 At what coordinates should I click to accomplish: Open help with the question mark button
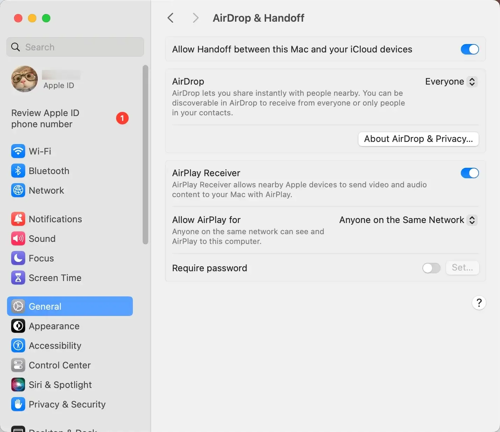pos(479,303)
